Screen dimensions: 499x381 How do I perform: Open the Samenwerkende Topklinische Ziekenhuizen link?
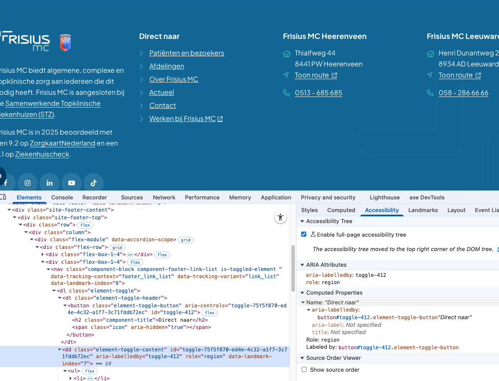click(50, 109)
